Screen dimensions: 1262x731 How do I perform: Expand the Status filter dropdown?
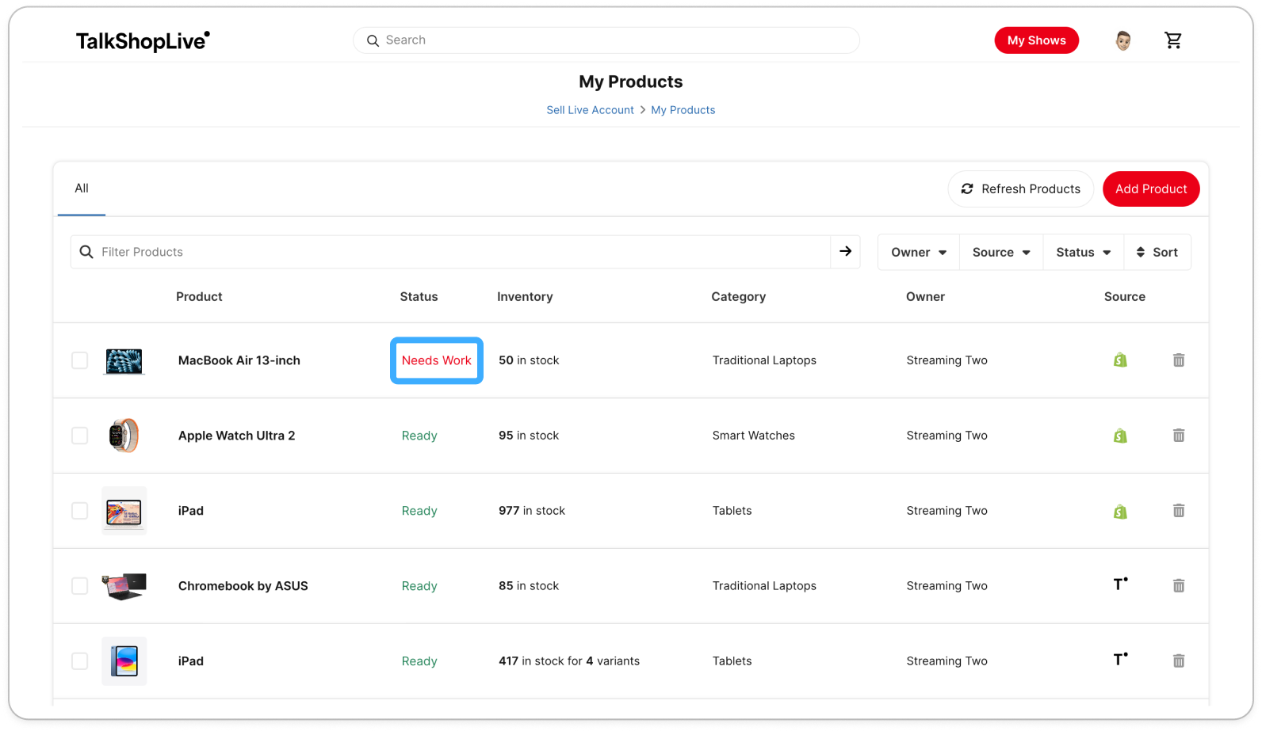[1083, 252]
